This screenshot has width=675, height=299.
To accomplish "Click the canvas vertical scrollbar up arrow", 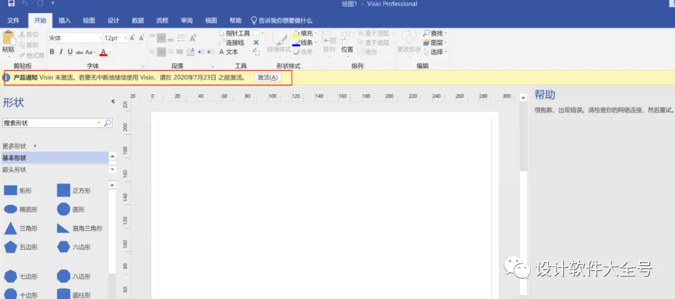I will [524, 97].
